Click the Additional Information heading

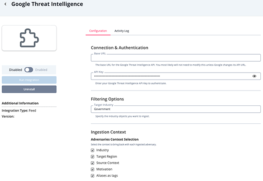point(20,103)
